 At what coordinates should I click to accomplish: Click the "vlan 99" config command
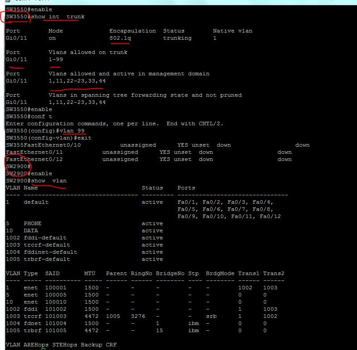(72, 131)
